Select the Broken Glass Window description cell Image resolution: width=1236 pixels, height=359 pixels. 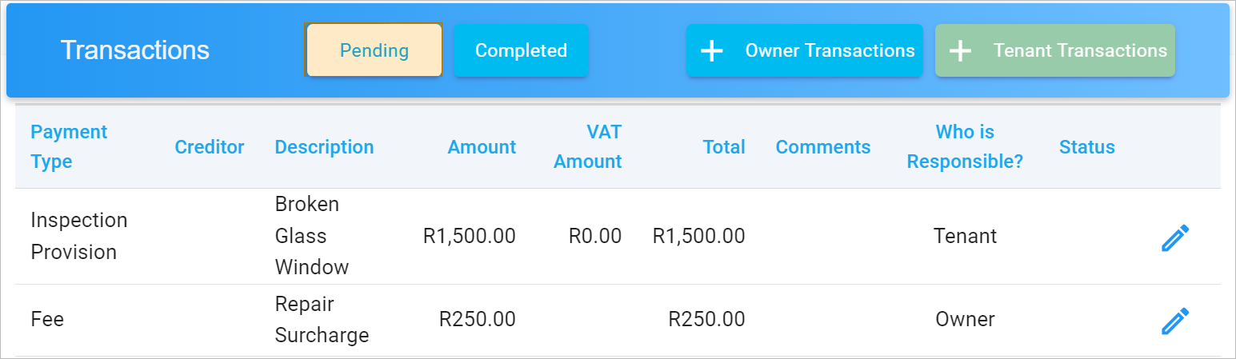pyautogui.click(x=312, y=236)
